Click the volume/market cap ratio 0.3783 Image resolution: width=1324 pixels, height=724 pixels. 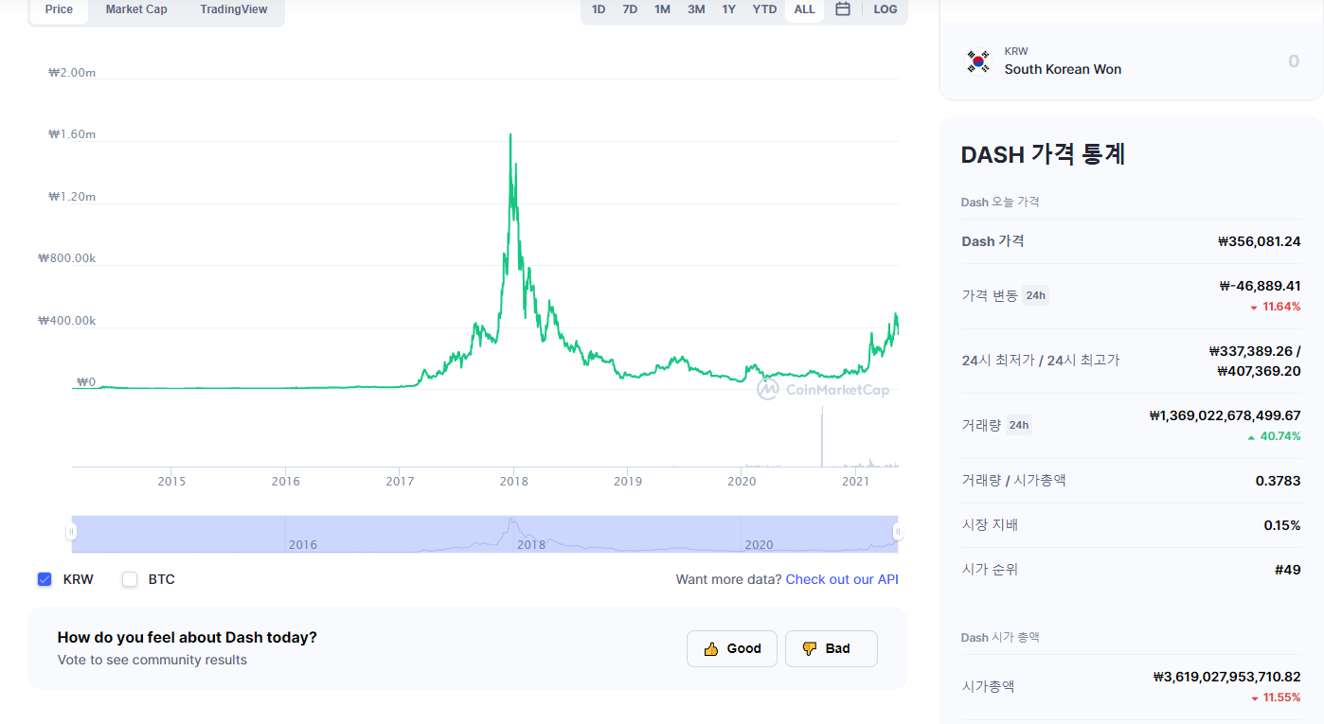[1279, 481]
